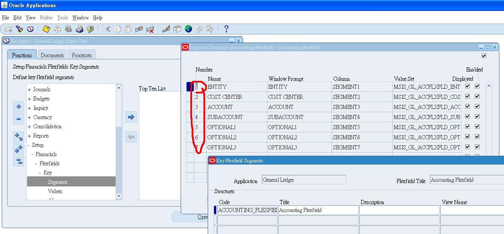Collapse the Financials node in Navigator
The height and width of the screenshot is (234, 504).
coord(33,154)
